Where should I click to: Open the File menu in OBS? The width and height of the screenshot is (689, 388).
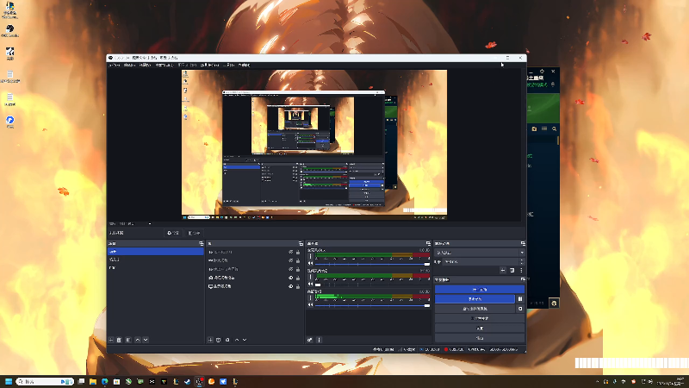point(115,66)
